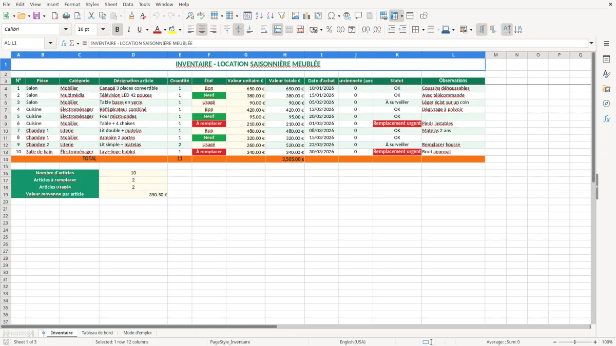The width and height of the screenshot is (616, 346).
Task: Toggle Align Left
Action: (190, 30)
